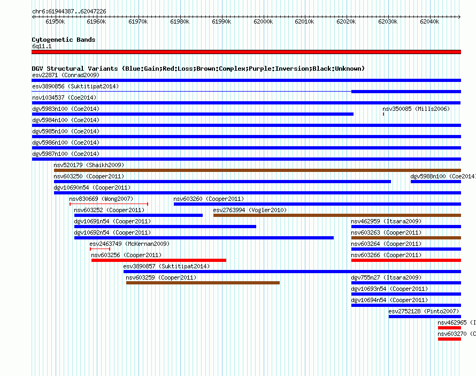This screenshot has width=476, height=376.
Task: Click esv2463749 (McKernan2009) label
Action: 129,244
